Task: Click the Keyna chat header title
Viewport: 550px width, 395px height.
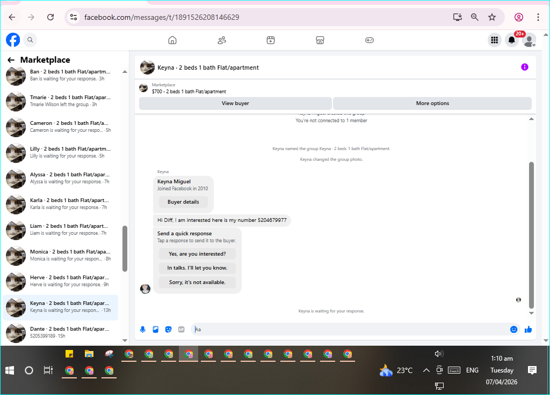Action: point(208,68)
